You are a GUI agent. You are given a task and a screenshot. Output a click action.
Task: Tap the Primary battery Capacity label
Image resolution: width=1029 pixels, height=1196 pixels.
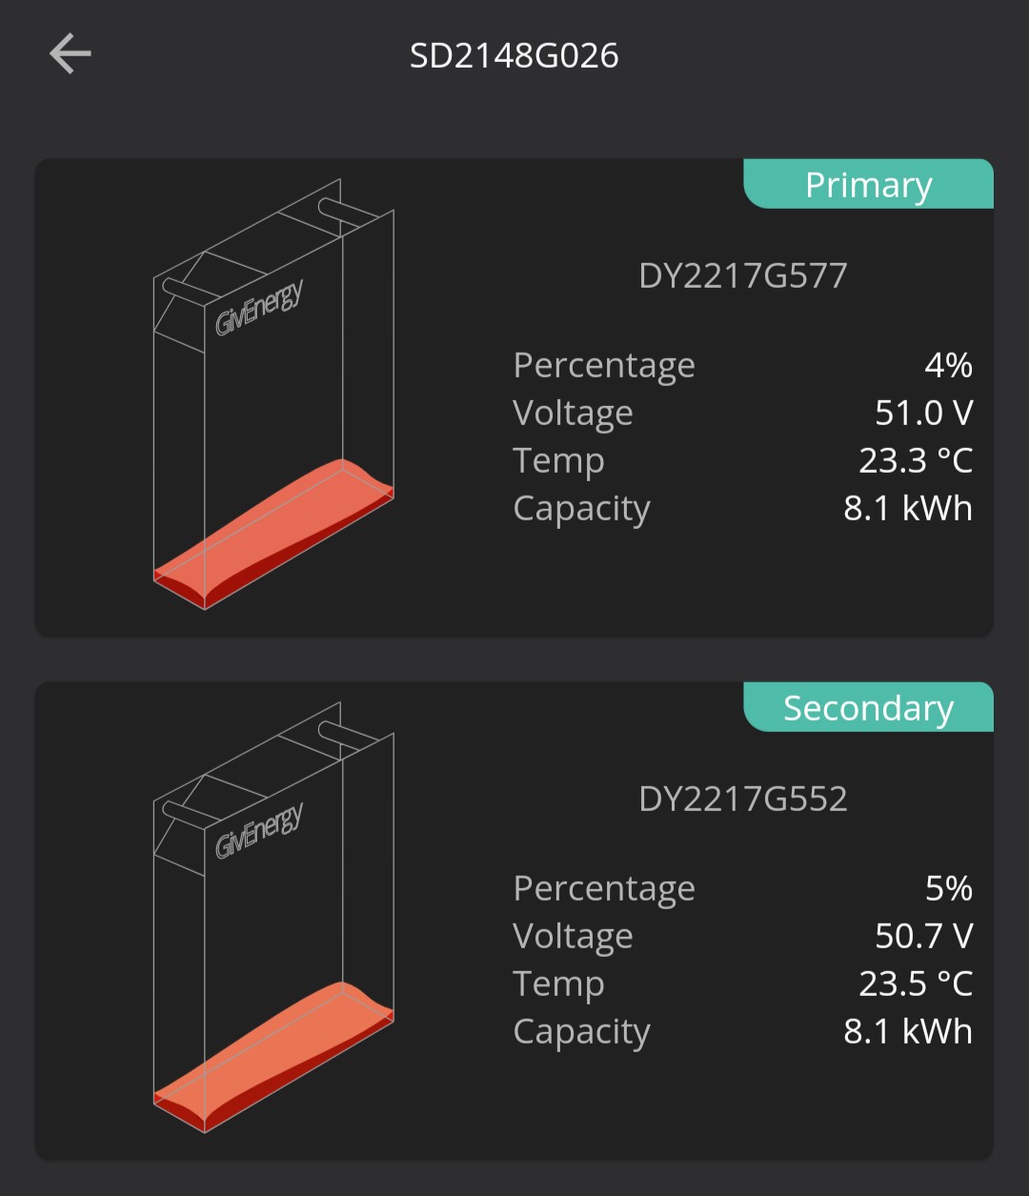(581, 509)
